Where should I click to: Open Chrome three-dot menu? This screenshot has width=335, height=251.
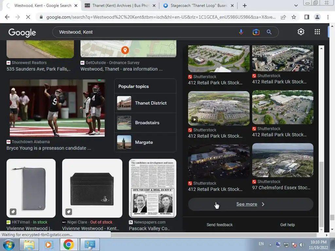coord(328,17)
